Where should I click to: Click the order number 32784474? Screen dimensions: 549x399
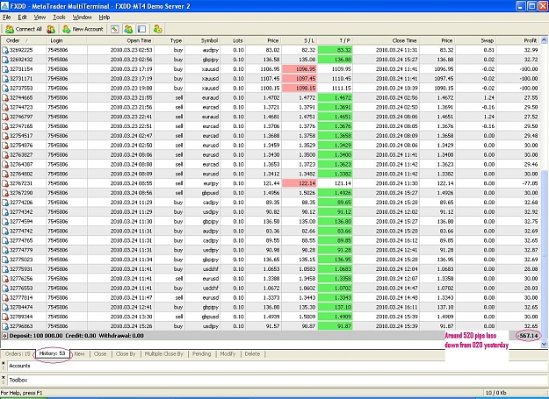point(21,308)
